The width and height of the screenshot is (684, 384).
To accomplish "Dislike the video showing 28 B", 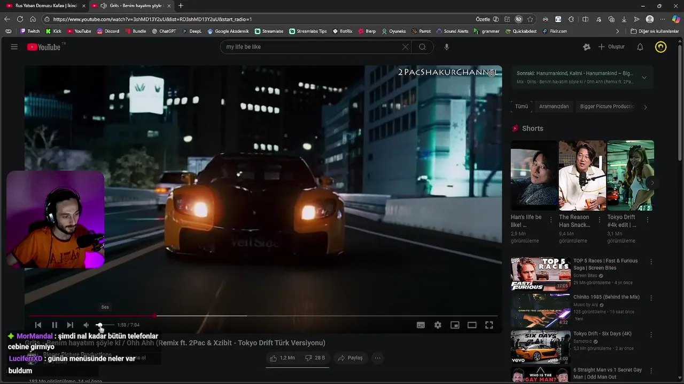I will 315,358.
